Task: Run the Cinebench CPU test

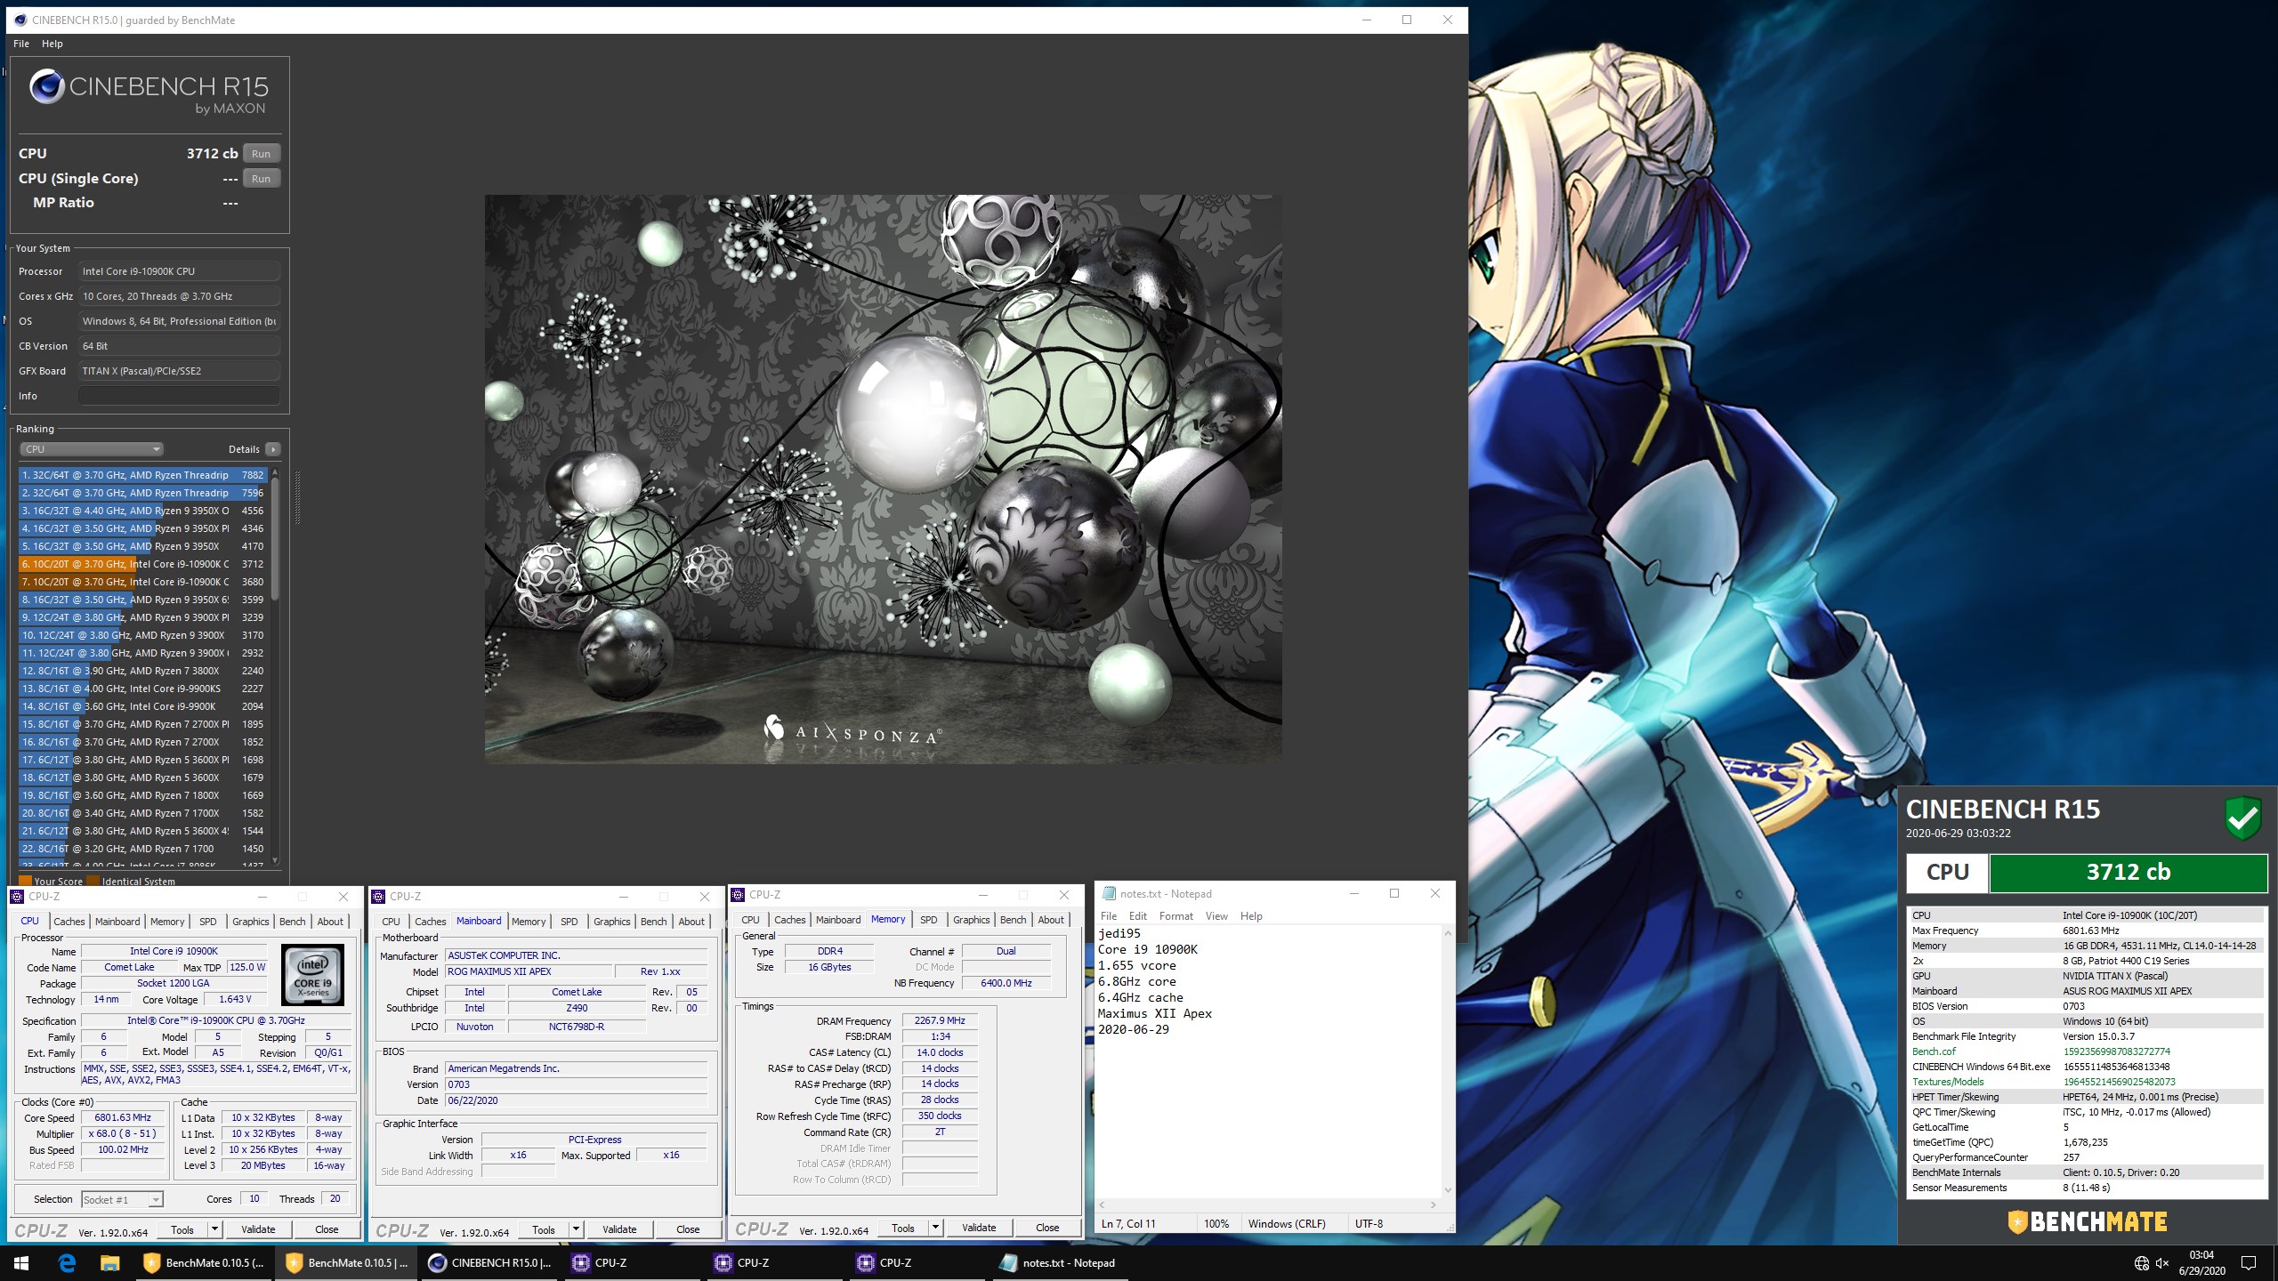Action: (261, 154)
